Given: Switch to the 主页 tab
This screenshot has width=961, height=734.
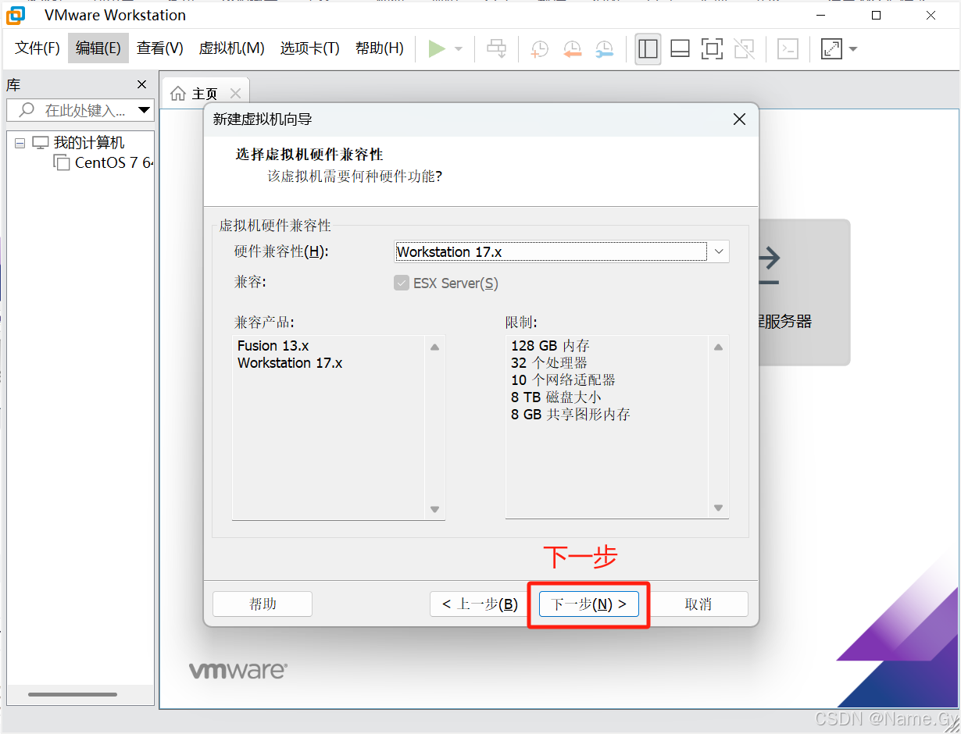Looking at the screenshot, I should [x=205, y=94].
